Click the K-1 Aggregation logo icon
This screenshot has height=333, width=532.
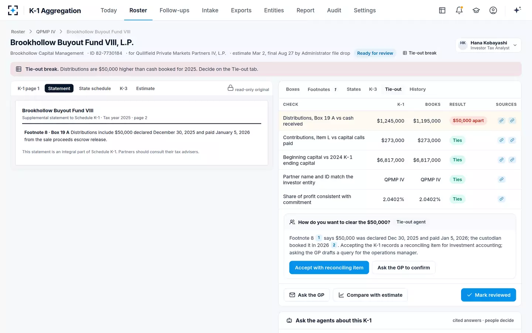(x=13, y=10)
